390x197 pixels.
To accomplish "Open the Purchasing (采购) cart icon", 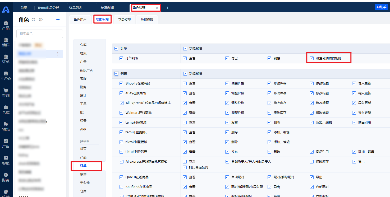I will 6,92.
